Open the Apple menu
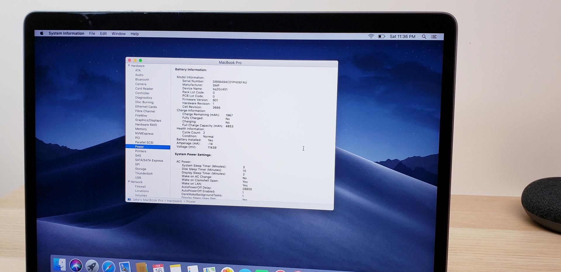 tap(42, 33)
